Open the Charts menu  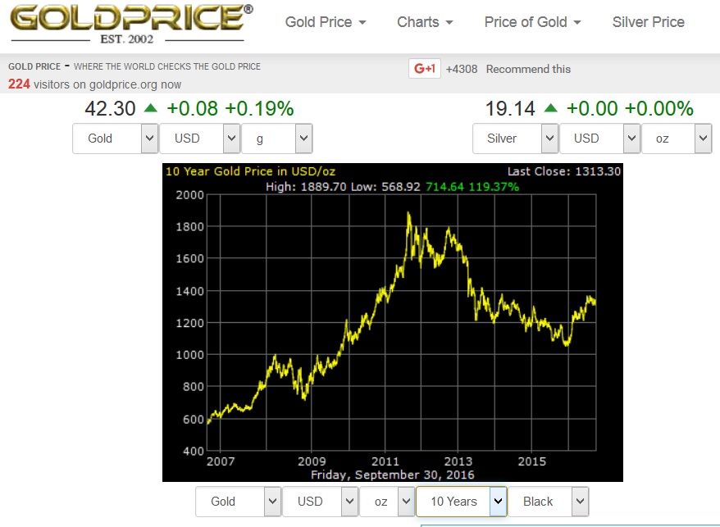428,22
